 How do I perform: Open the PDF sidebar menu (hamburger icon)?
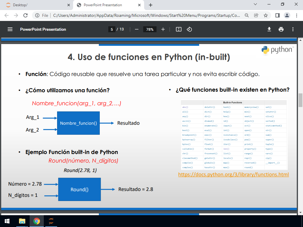10,29
